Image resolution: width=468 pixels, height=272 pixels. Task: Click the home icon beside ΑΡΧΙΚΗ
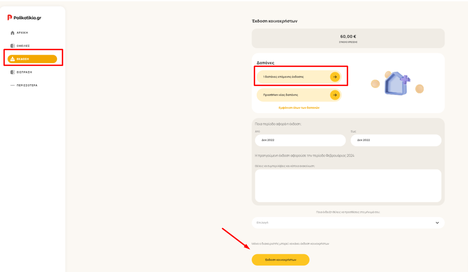[x=13, y=33]
